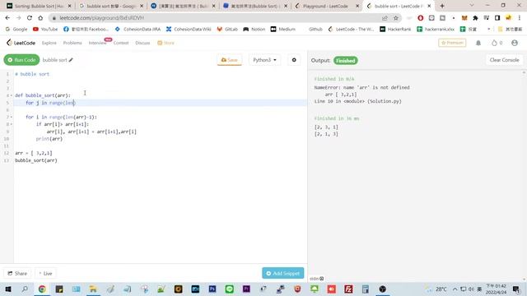
Task: Open YouTube bookmark
Action: click(x=45, y=30)
